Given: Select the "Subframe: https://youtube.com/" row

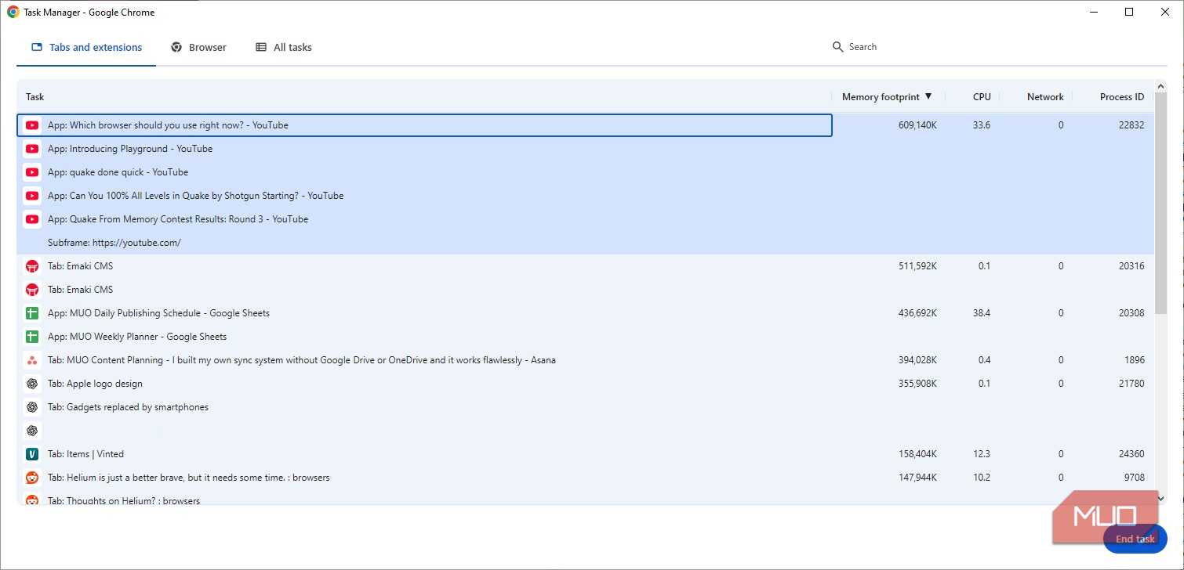Looking at the screenshot, I should click(x=586, y=243).
